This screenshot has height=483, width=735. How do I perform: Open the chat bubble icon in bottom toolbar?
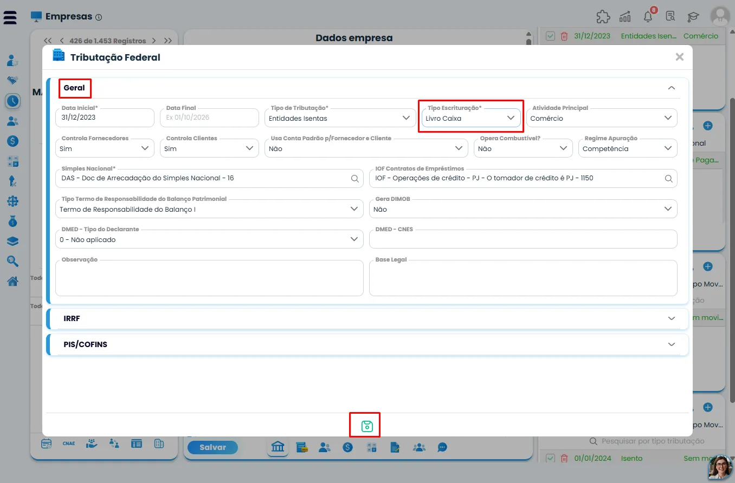pos(442,447)
